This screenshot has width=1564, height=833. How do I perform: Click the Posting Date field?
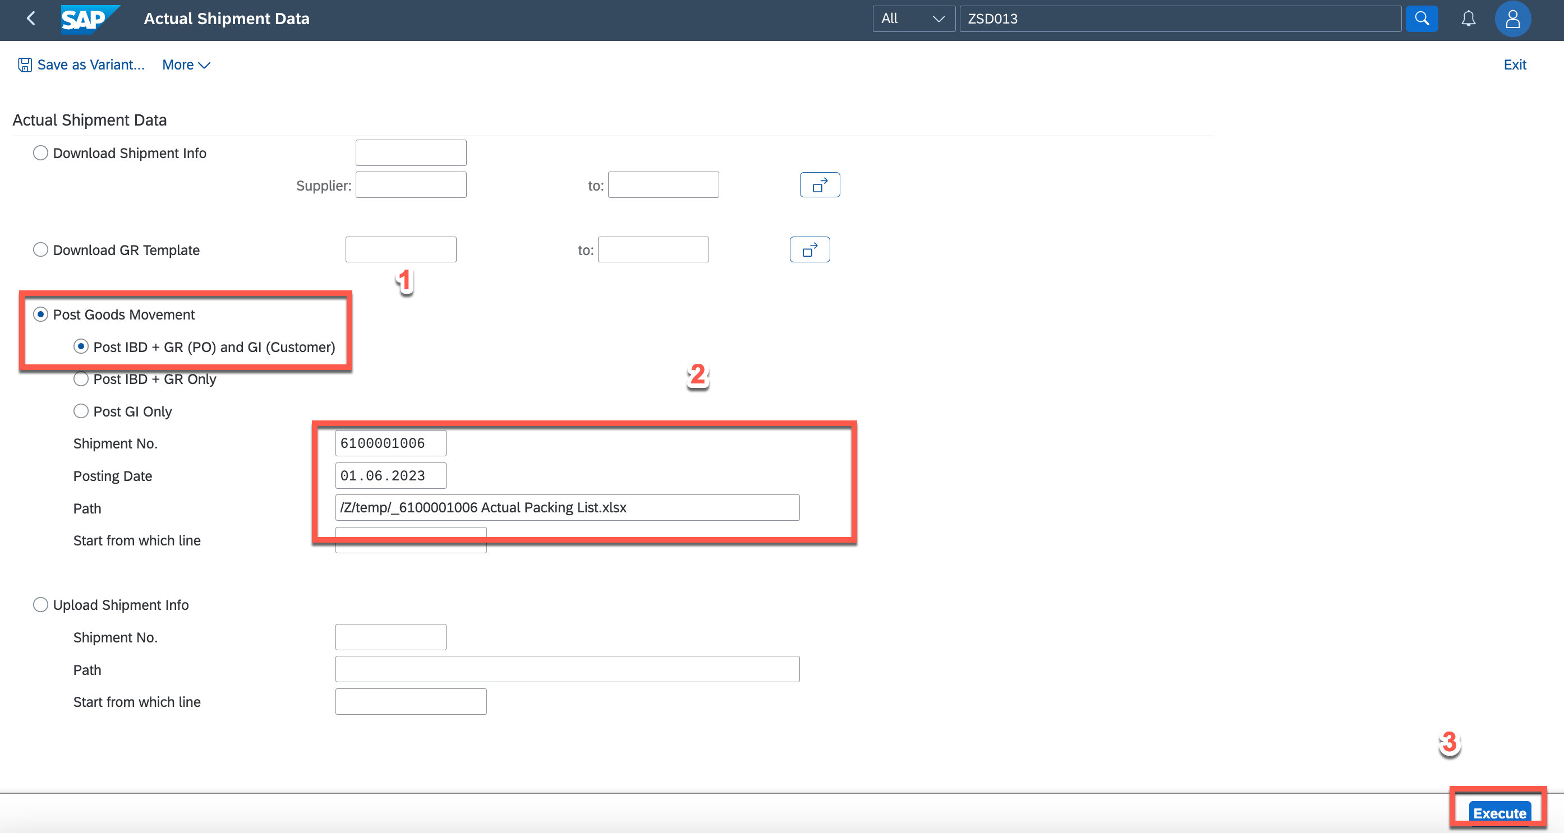click(x=390, y=476)
